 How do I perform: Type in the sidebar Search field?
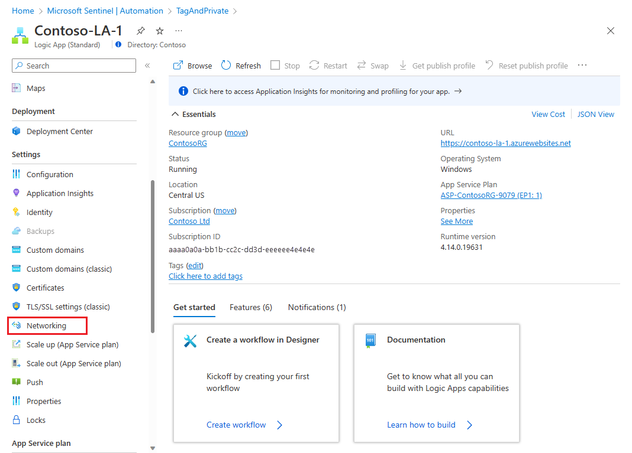click(x=77, y=66)
